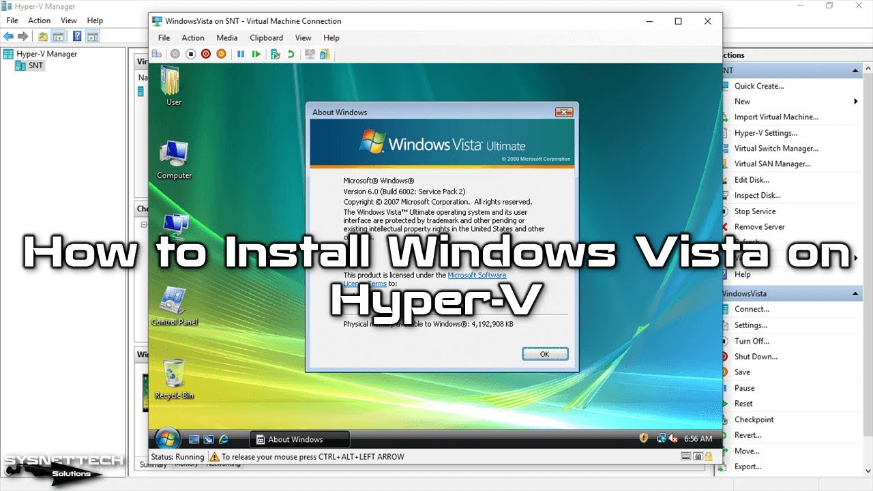Select the About Windows taskbar button
This screenshot has height=491, width=873.
pyautogui.click(x=300, y=439)
